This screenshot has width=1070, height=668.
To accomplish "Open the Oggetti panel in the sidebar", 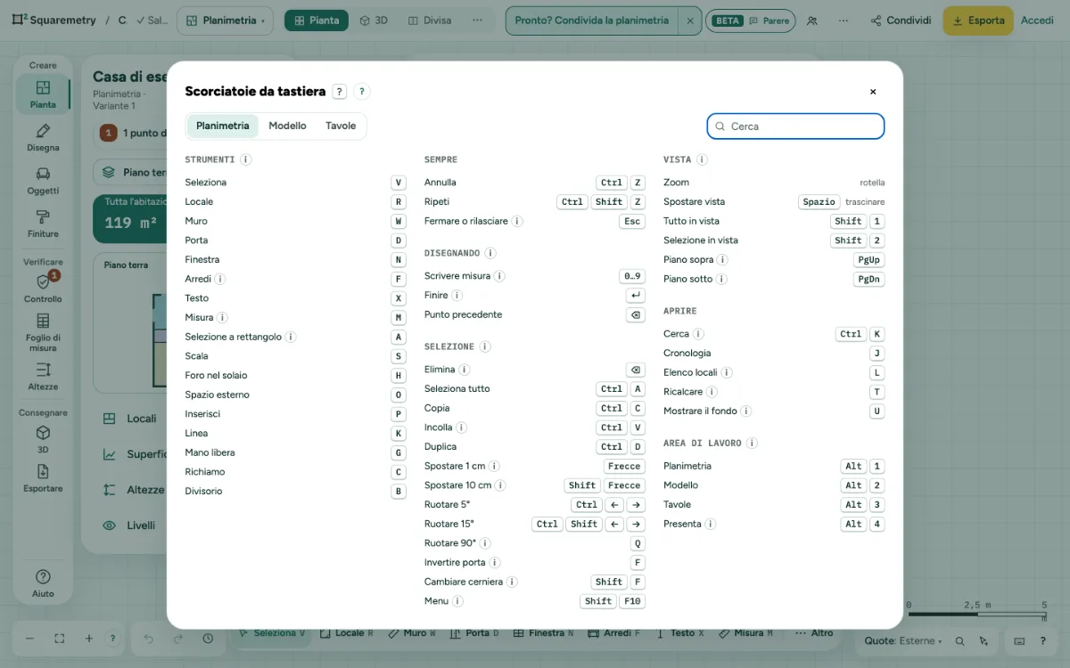I will (43, 180).
